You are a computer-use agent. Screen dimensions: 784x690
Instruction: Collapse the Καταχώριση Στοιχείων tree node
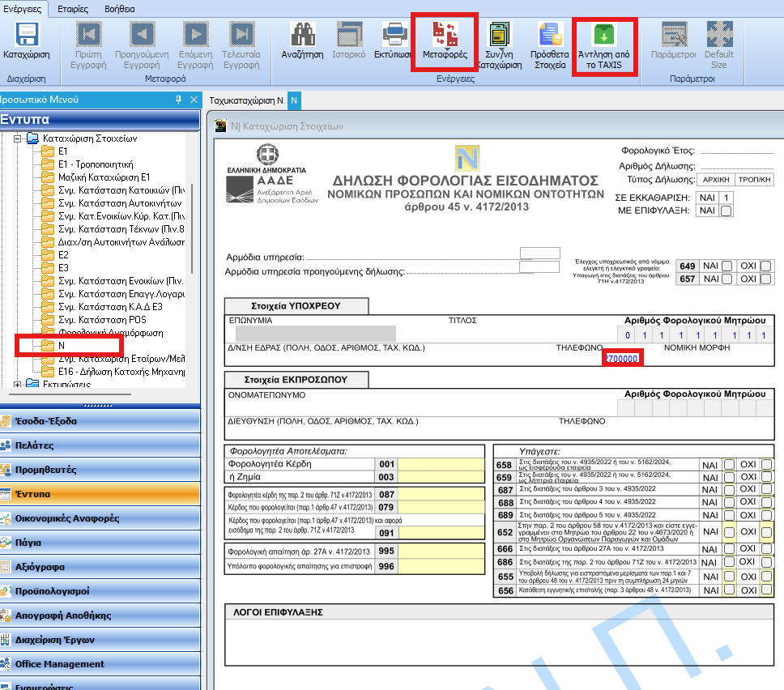17,138
